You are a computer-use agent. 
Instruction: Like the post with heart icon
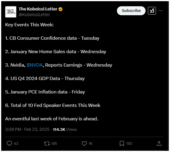pos(84,143)
